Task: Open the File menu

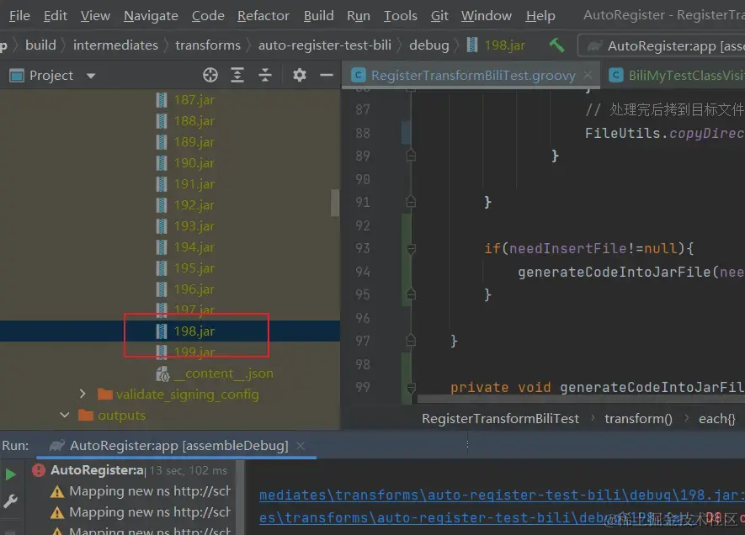Action: point(19,16)
